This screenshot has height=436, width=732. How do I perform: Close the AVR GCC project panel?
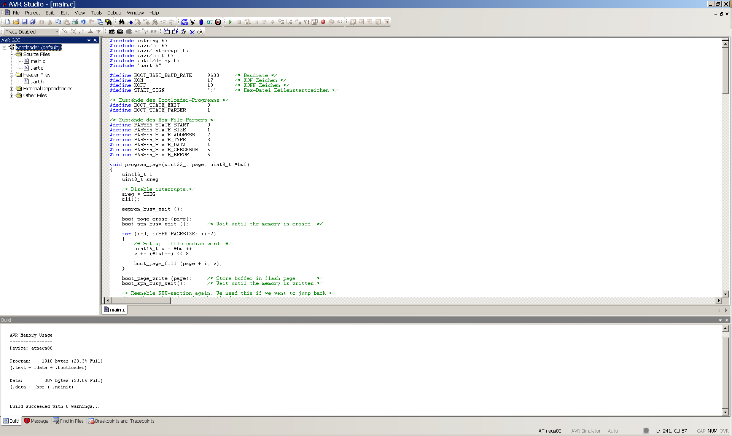[x=95, y=40]
